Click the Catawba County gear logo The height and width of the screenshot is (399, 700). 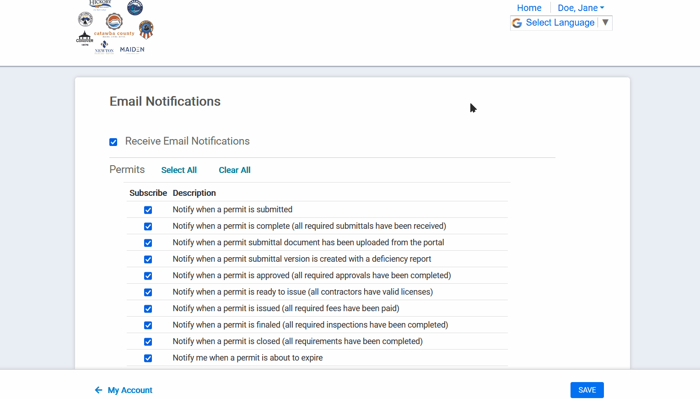click(114, 22)
